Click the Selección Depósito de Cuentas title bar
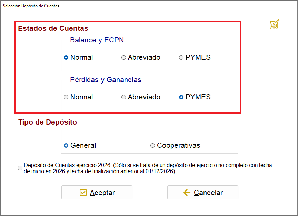 pyautogui.click(x=33, y=6)
